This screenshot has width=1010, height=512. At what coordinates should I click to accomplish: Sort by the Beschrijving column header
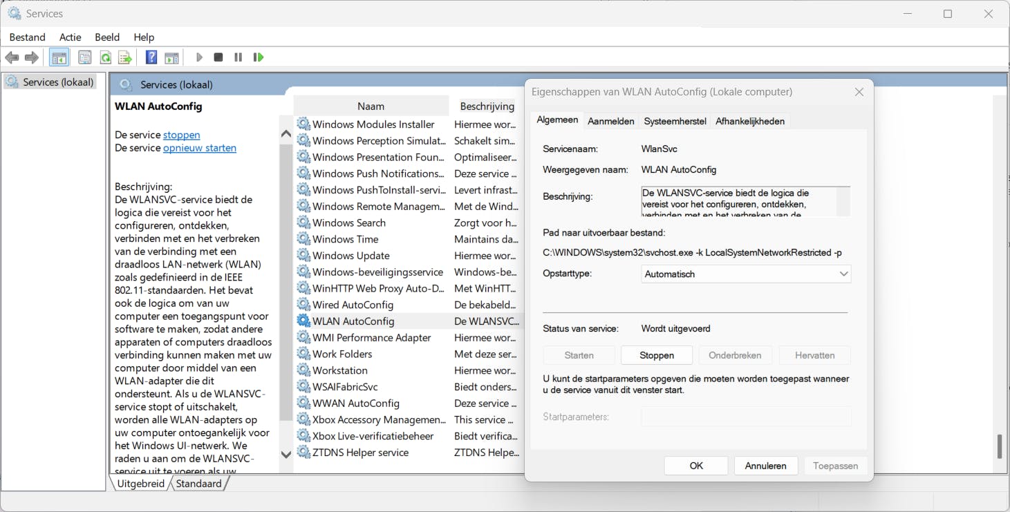pyautogui.click(x=487, y=106)
